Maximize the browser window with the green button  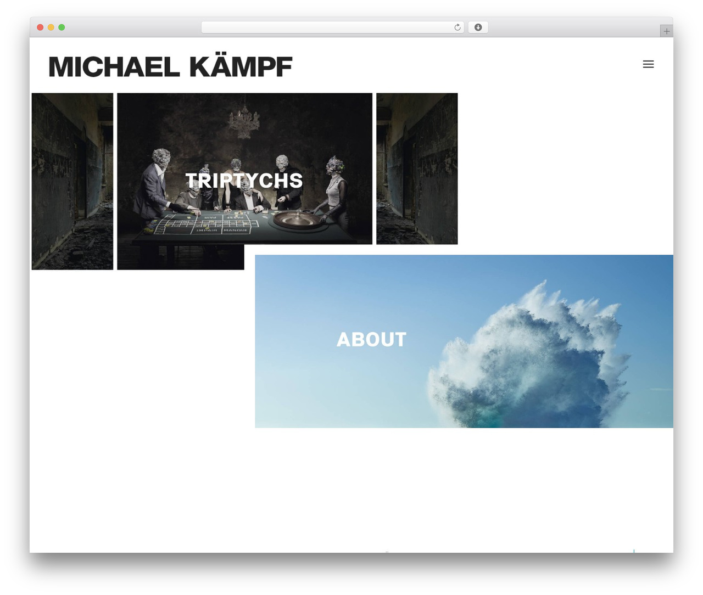[x=62, y=27]
